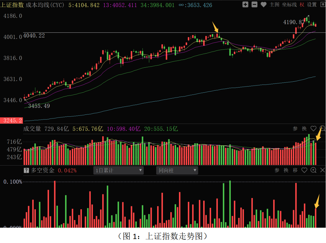Select the 主图 menu item
Screen dimensions: 326x243
pos(275,5)
